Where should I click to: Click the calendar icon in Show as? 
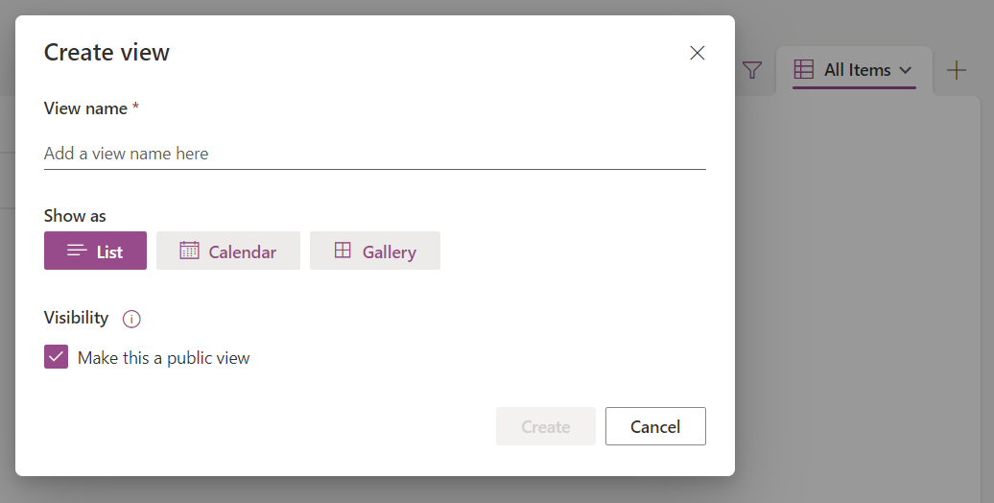pyautogui.click(x=189, y=250)
